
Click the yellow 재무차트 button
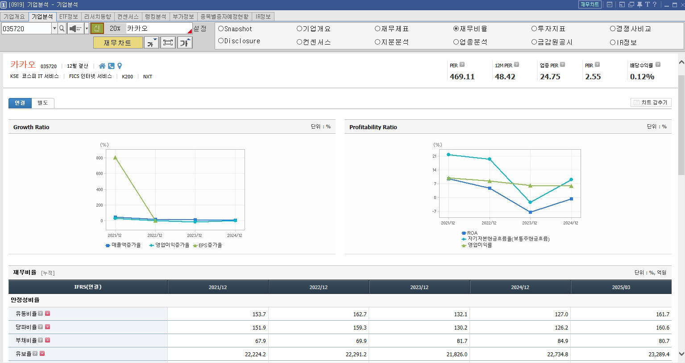tap(118, 43)
